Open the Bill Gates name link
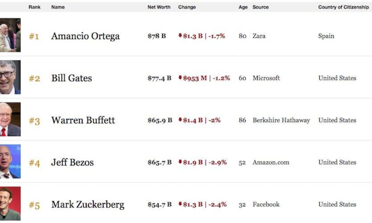The image size is (372, 223). tap(72, 78)
